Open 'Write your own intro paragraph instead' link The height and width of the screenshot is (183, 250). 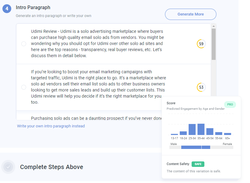[51, 126]
